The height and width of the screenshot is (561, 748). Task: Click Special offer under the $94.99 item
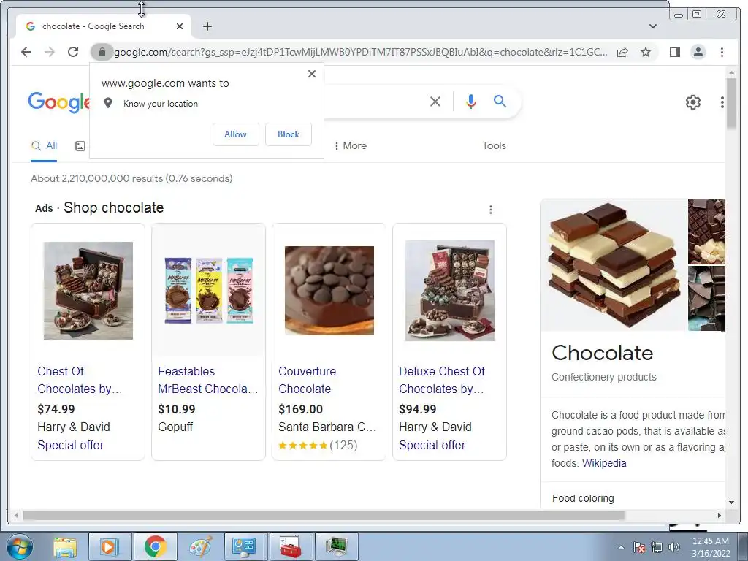tap(432, 445)
